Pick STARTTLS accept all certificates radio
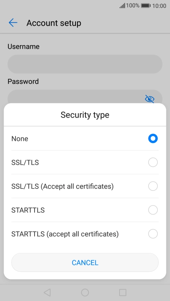Viewport: 170px width, 301px height. [153, 234]
